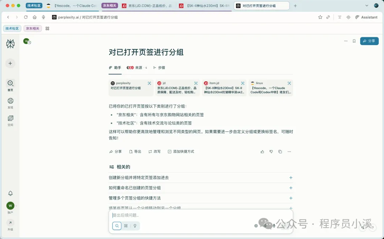Open answer more options ellipsis
The width and height of the screenshot is (384, 239).
(x=289, y=152)
